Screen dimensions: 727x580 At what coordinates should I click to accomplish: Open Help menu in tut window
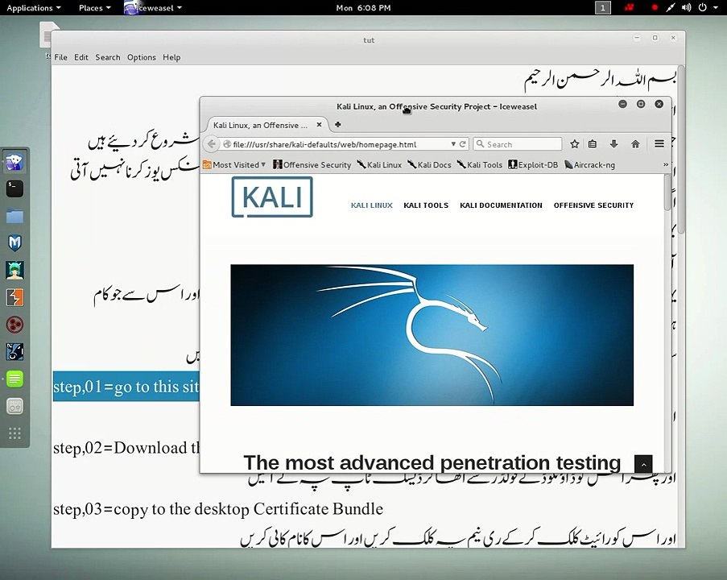point(171,57)
